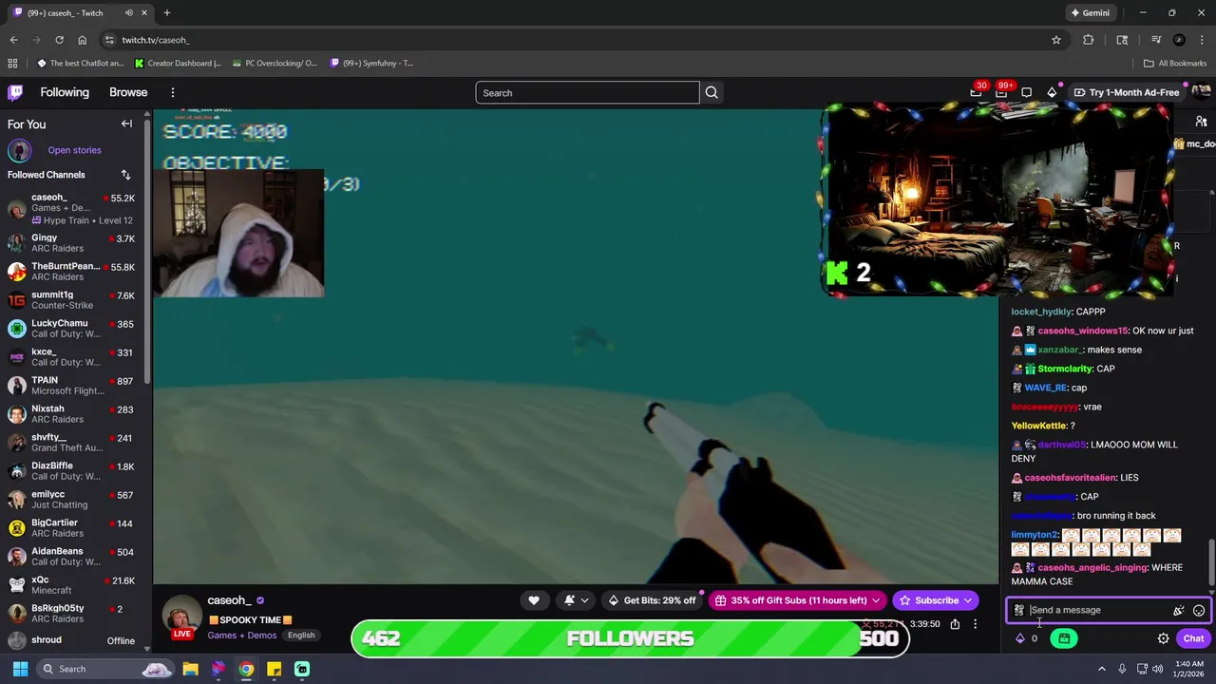Open the Symfuhny bookmark
The height and width of the screenshot is (684, 1216).
coord(371,64)
